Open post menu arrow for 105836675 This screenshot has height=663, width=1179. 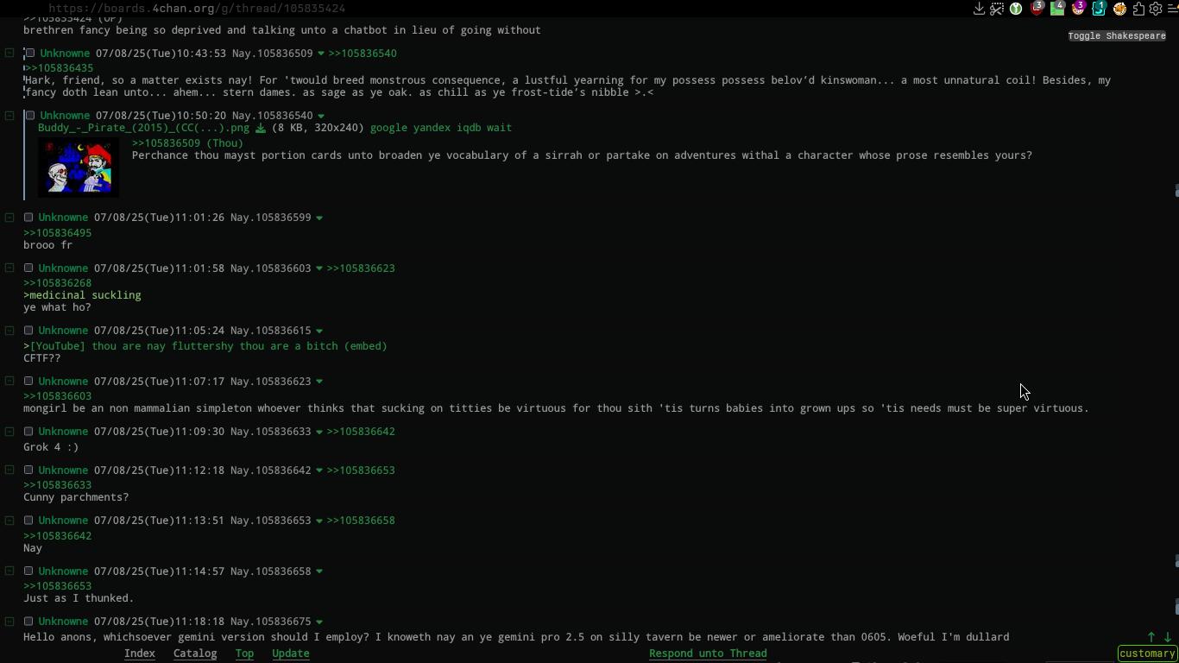coord(319,622)
